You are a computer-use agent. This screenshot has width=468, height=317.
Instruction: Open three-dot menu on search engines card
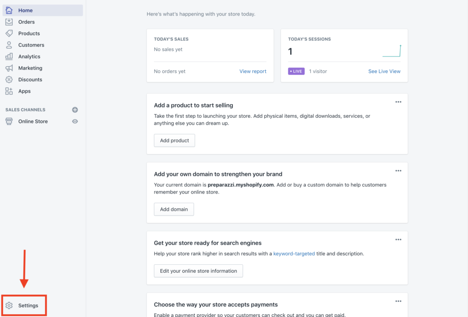point(398,240)
